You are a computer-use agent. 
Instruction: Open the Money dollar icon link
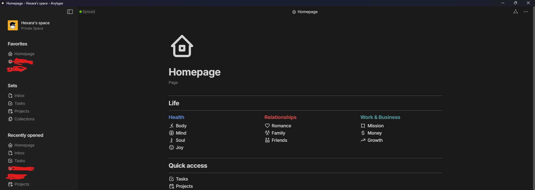tap(363, 133)
